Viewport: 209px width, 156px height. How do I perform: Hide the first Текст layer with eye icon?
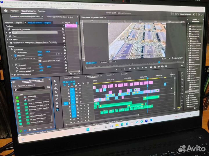[x=9, y=33]
